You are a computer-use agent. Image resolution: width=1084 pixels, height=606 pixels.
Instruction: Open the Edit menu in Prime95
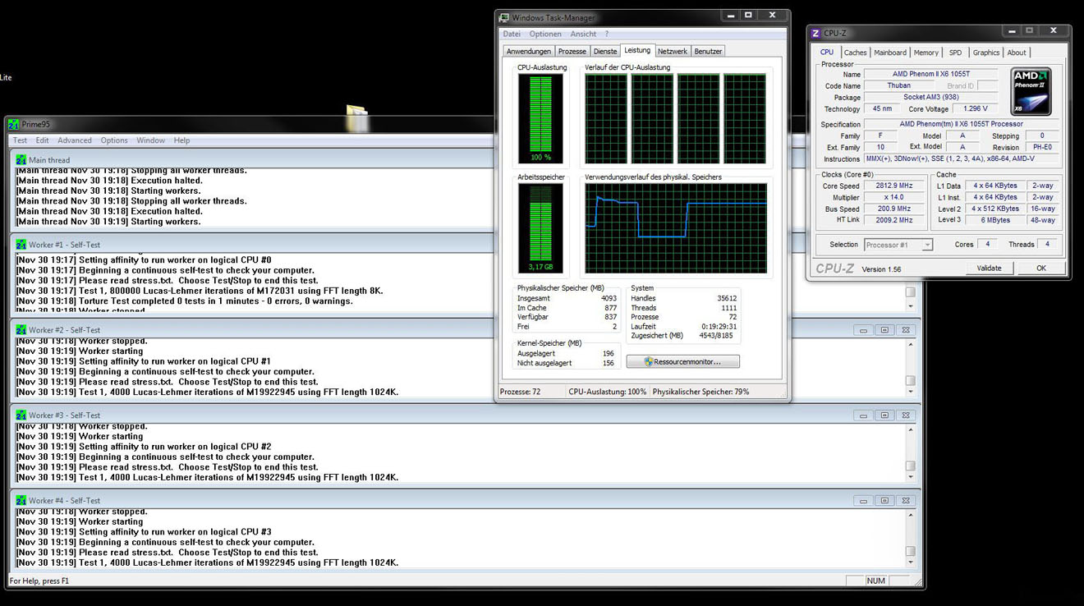42,140
